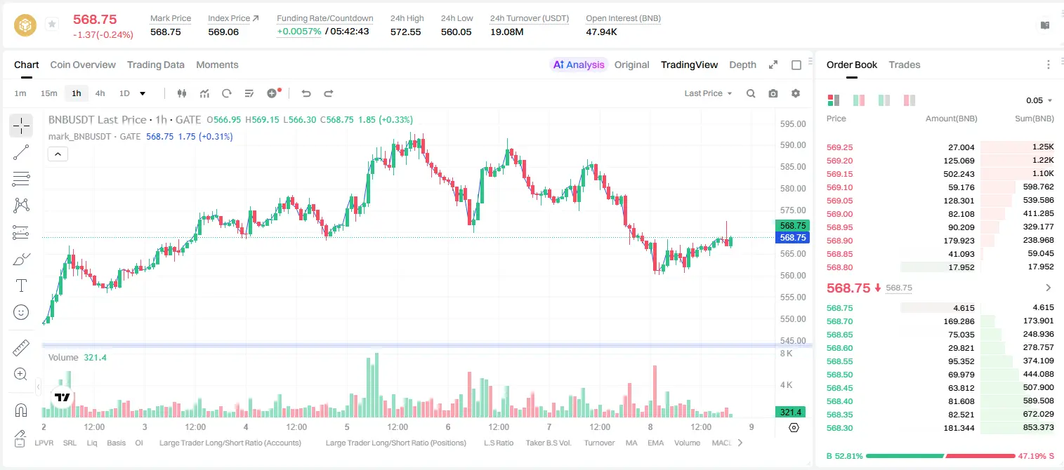1064x470 pixels.
Task: Open the order book 0.05 precision dropdown
Action: click(x=1039, y=100)
